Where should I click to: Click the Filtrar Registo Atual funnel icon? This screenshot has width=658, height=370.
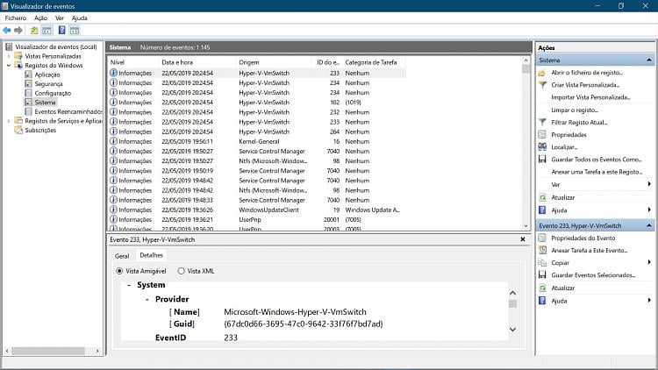542,122
